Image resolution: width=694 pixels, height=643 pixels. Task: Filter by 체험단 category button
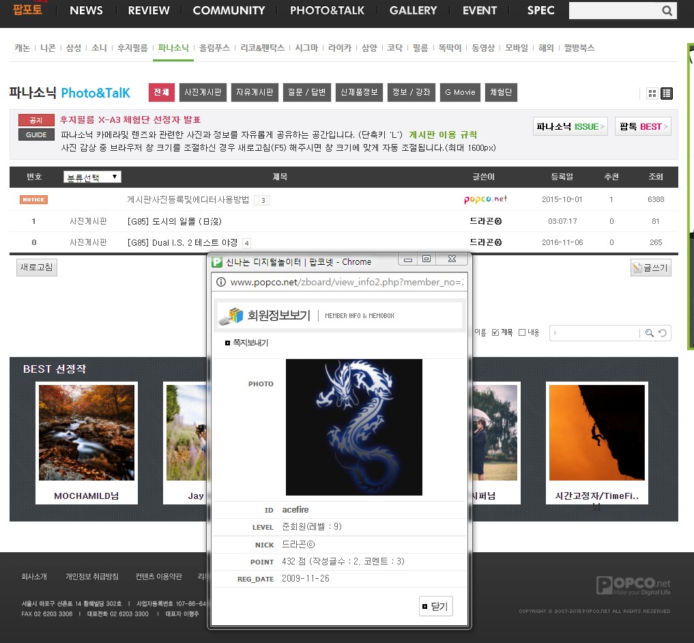[x=501, y=92]
